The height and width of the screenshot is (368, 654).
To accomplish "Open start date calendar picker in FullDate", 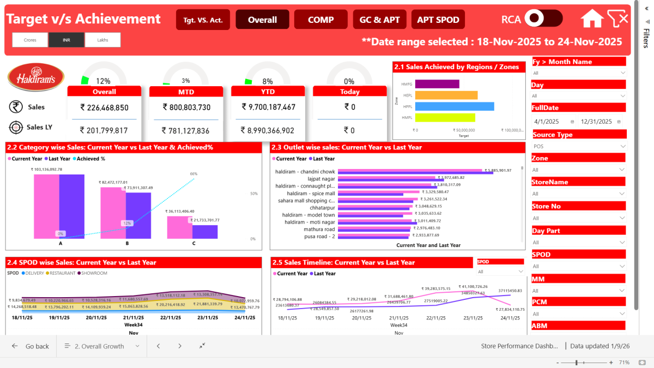I will (572, 122).
